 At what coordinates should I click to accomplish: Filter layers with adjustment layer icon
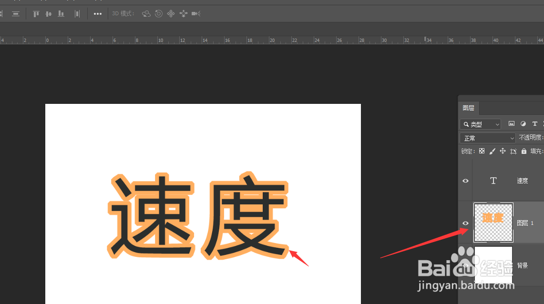[523, 124]
